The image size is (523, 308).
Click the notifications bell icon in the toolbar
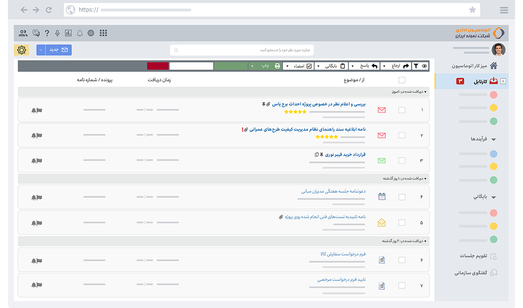[79, 33]
